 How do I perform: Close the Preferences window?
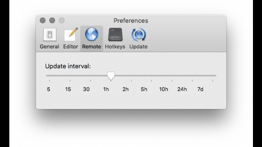tap(43, 21)
